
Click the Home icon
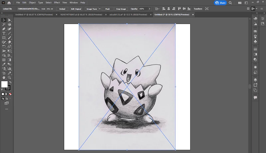click(9, 3)
